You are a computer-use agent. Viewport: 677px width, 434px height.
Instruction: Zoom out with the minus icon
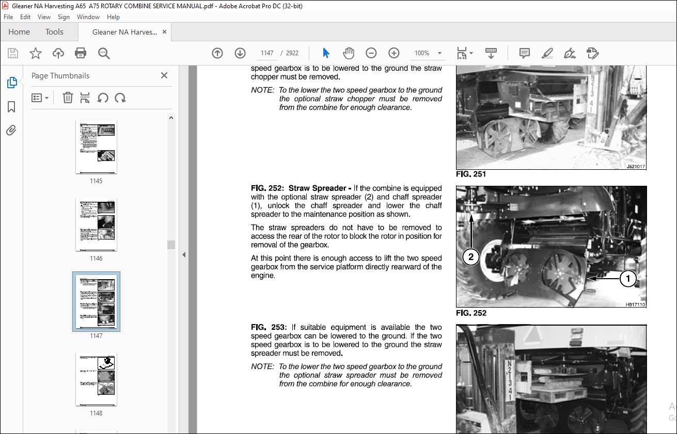click(371, 53)
